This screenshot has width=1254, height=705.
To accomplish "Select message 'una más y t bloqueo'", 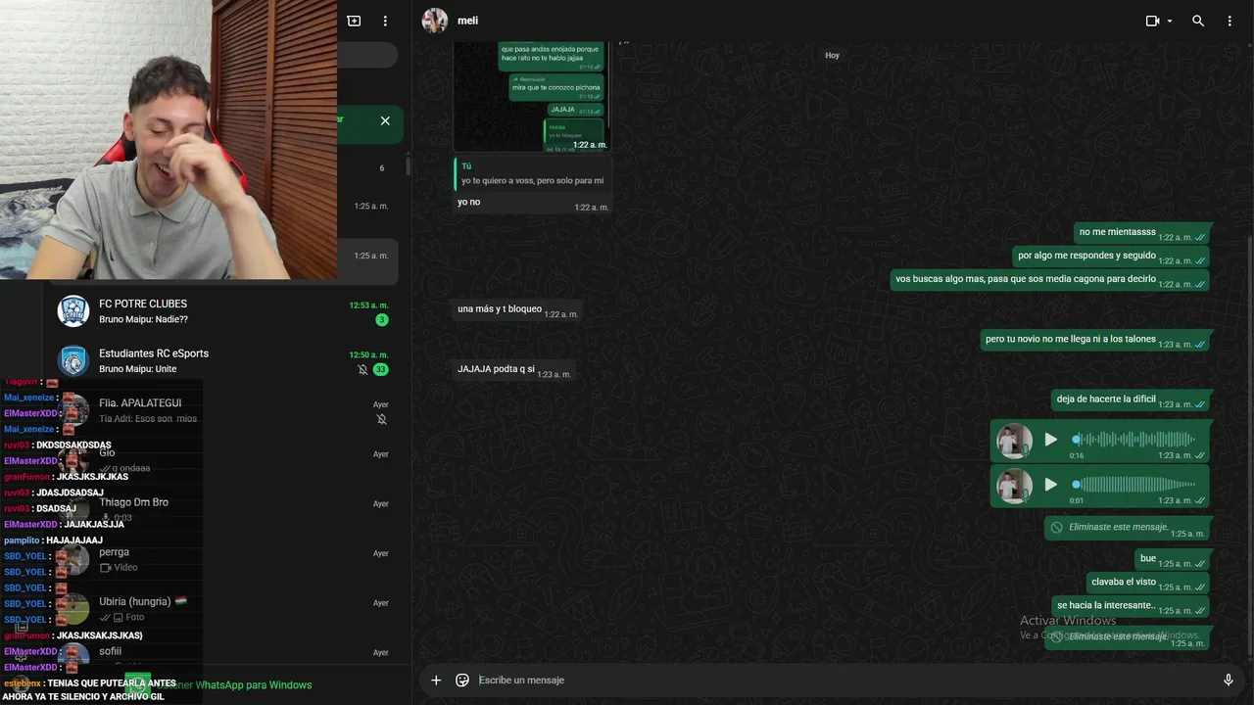I will 517,310.
